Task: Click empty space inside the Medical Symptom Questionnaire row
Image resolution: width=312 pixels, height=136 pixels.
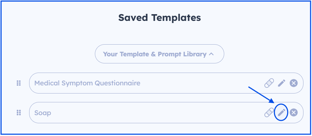Action: click(201, 83)
